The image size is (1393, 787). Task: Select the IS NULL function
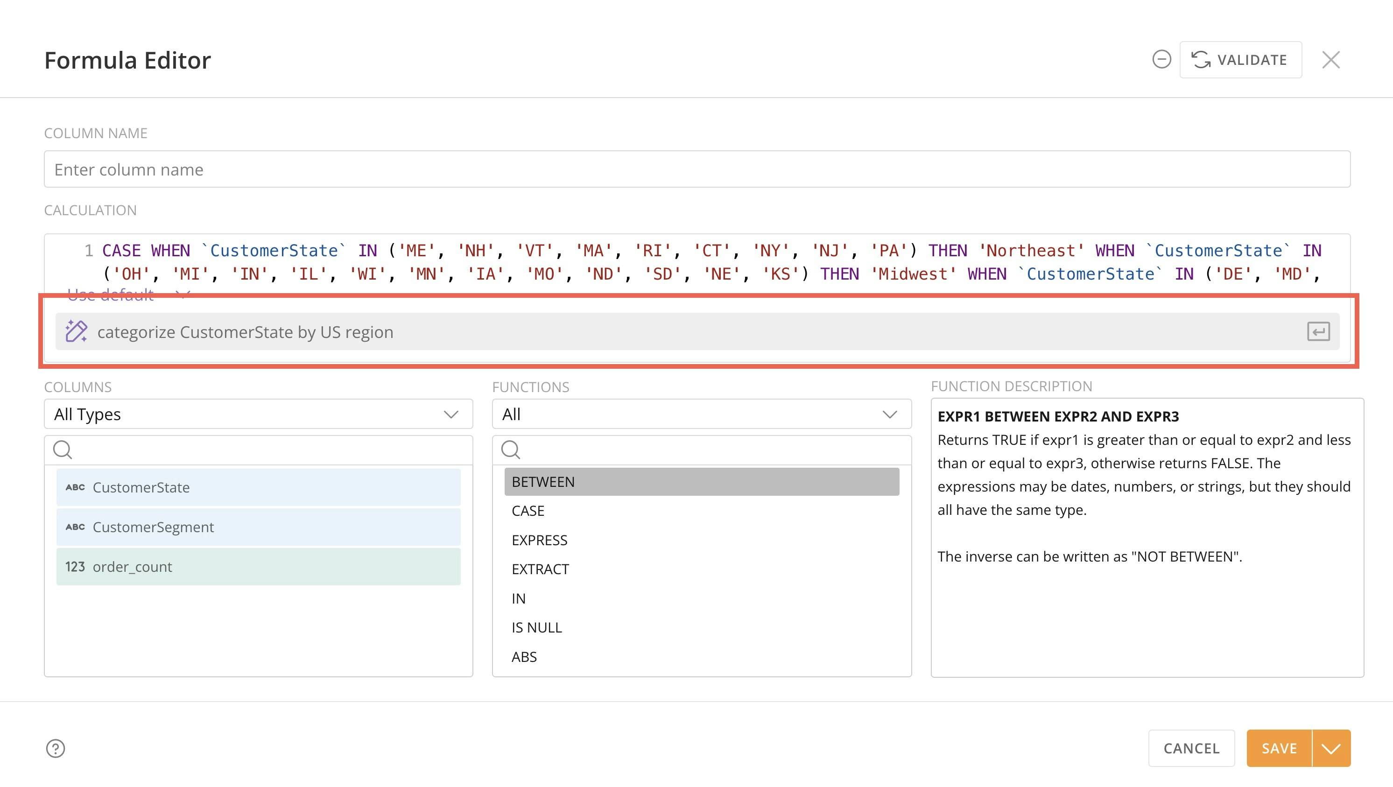click(x=536, y=627)
